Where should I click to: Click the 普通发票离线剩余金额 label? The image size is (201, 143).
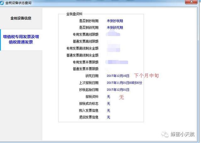(x=82, y=55)
